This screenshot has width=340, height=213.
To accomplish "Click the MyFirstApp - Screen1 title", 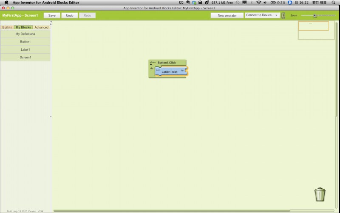I will pyautogui.click(x=20, y=15).
